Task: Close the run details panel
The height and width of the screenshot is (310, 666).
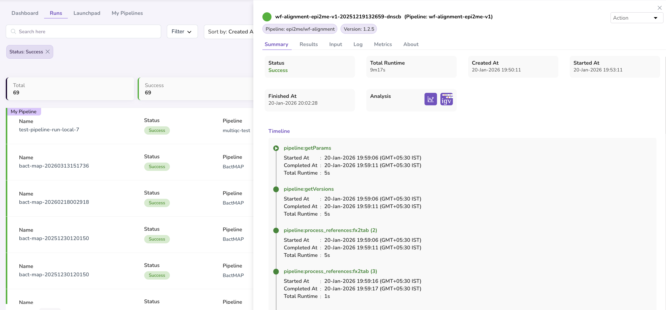Action: (x=659, y=8)
